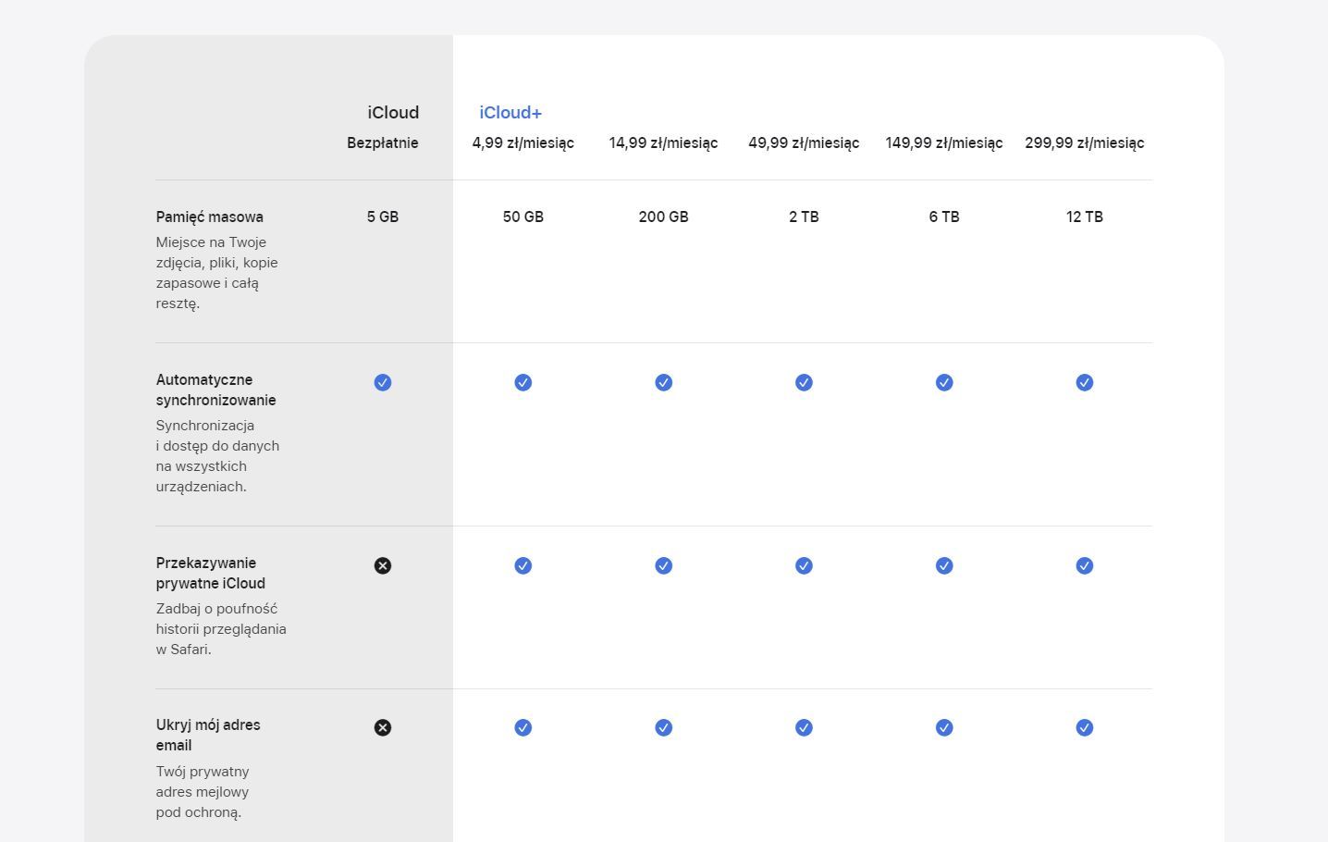The height and width of the screenshot is (842, 1328).
Task: Click Przekazywanie prywatne checkmark under 4,99 zł plan
Action: 523,565
